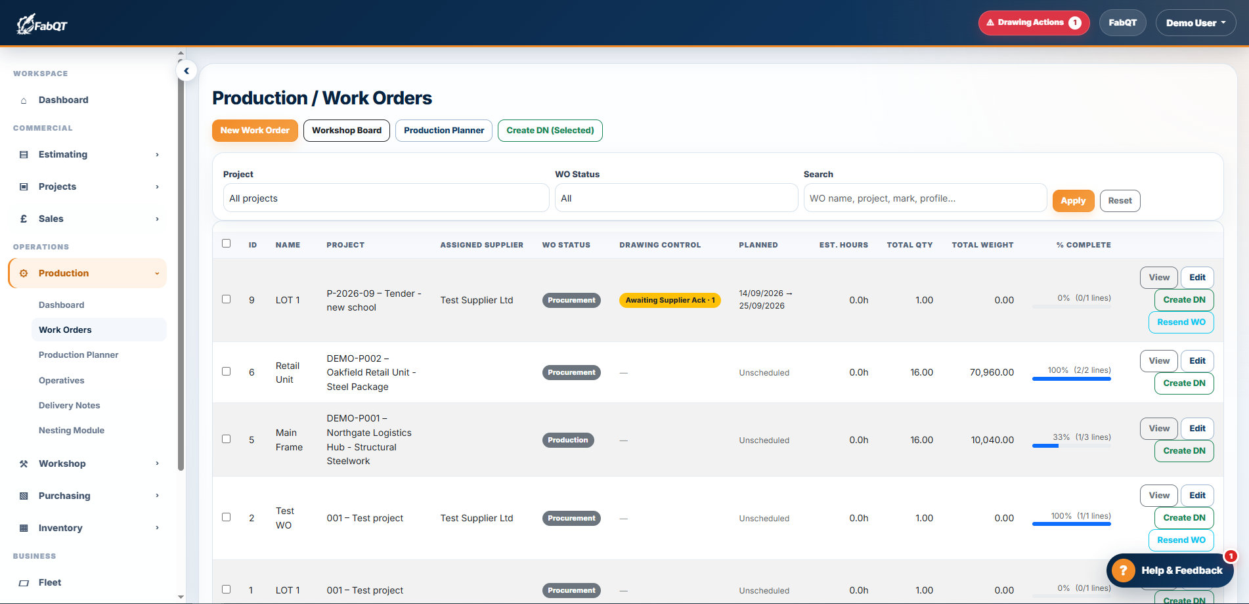Click Create DN (Selected) button
Viewport: 1249px width, 604px height.
point(550,131)
